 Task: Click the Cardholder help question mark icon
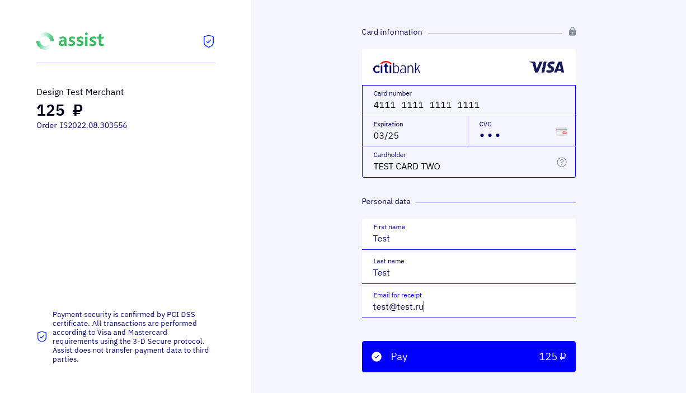562,162
